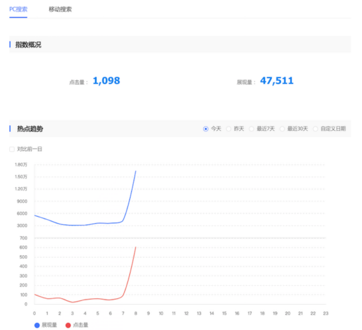Switch to the PC搜索 tab
362x330 pixels.
point(19,9)
